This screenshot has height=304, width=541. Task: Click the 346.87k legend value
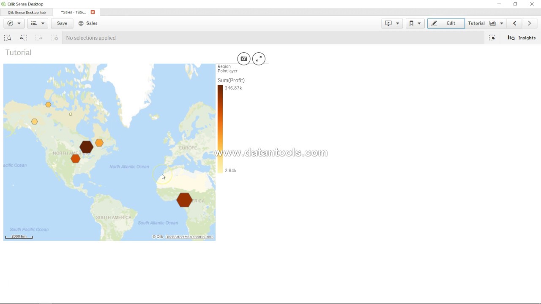click(x=233, y=88)
